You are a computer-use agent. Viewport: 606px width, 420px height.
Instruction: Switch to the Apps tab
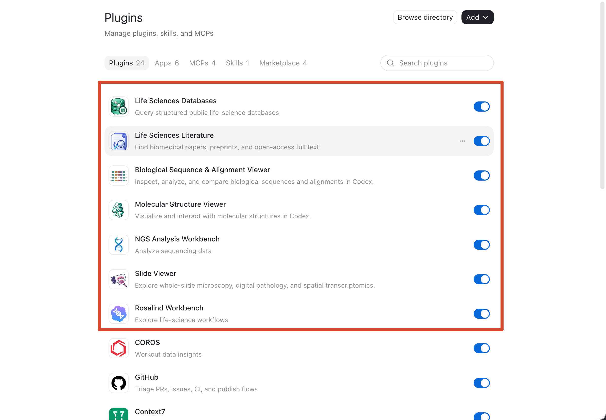coord(167,63)
